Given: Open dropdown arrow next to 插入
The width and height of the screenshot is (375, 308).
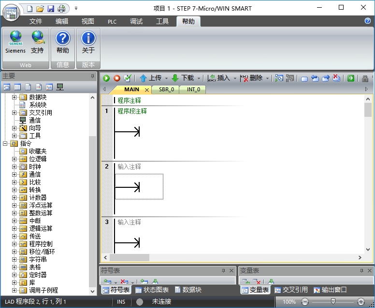Looking at the screenshot, I should 235,78.
